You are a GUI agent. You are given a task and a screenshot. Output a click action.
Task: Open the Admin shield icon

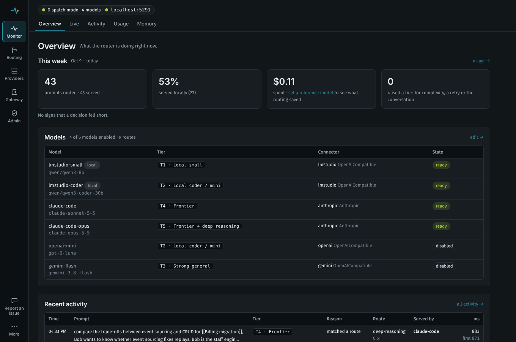[14, 113]
